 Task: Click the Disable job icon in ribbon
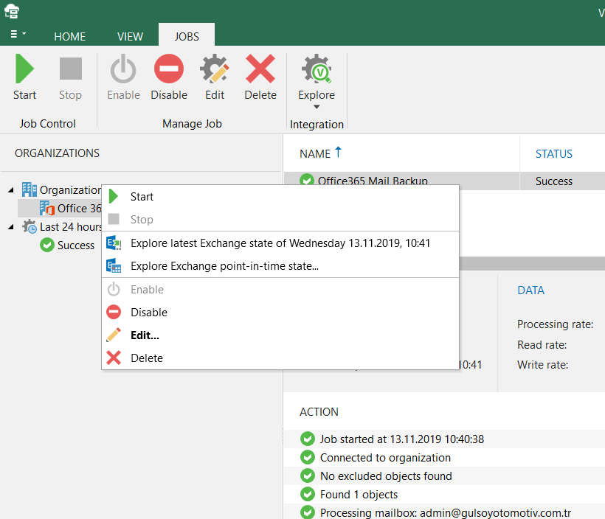click(x=169, y=70)
